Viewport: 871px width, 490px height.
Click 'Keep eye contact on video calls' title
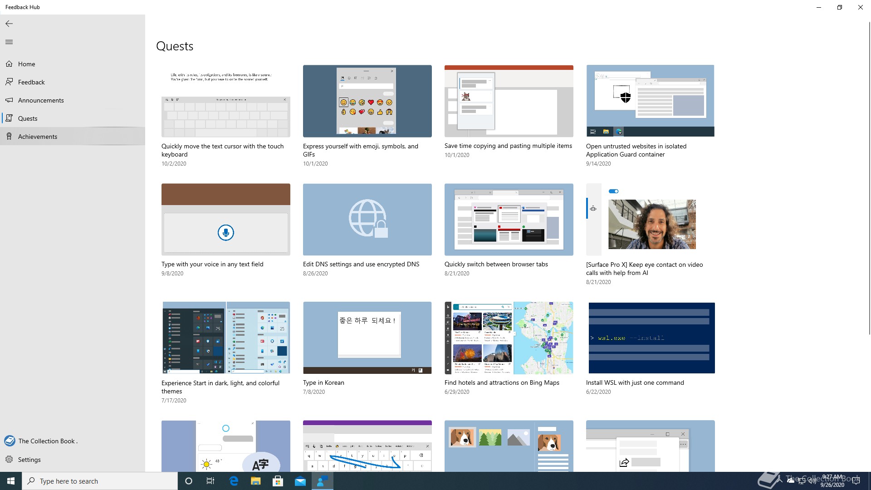click(645, 269)
